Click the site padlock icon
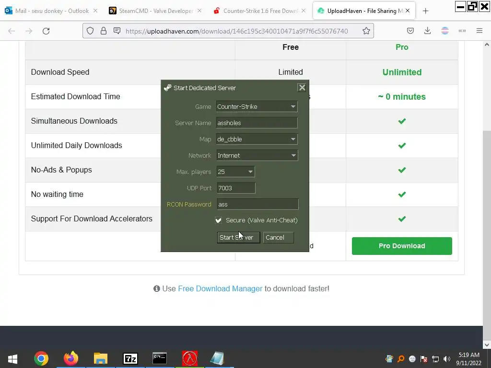 click(x=104, y=31)
